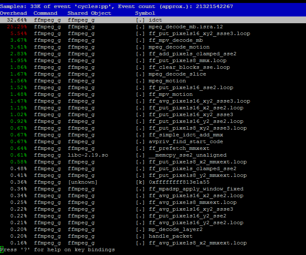Click the 5.54% overhead value
The image size is (306, 255).
click(19, 33)
